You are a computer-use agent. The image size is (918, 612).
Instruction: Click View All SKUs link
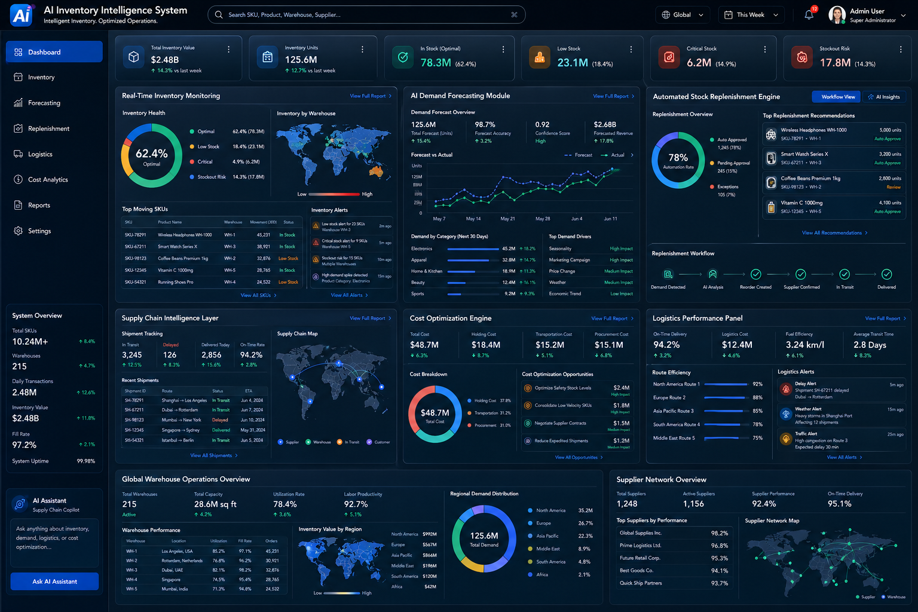pos(258,295)
